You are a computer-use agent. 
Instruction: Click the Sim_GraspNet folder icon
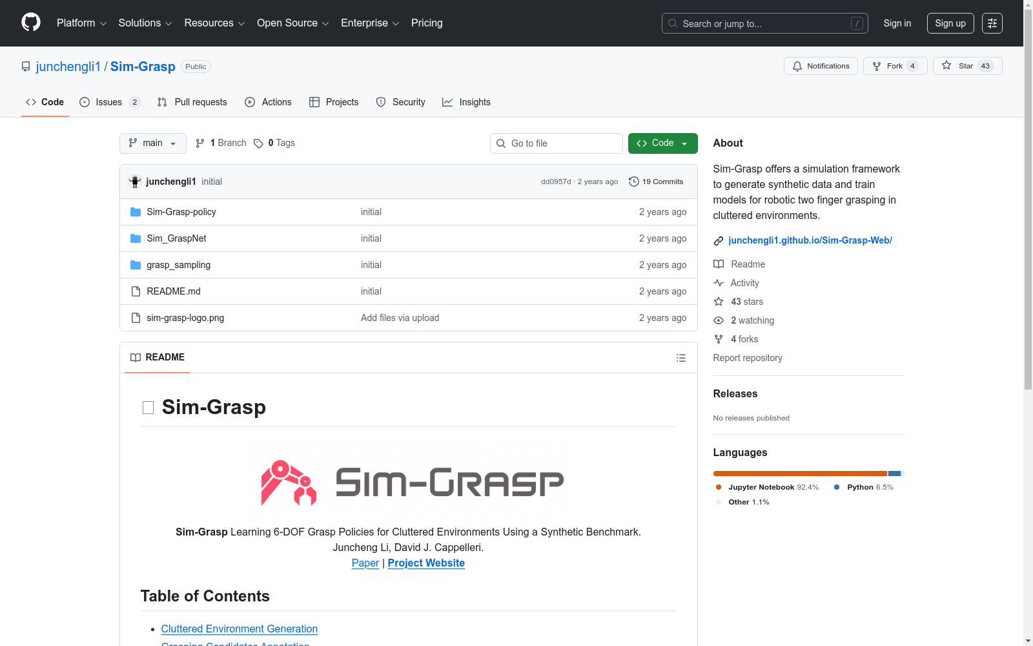[136, 238]
